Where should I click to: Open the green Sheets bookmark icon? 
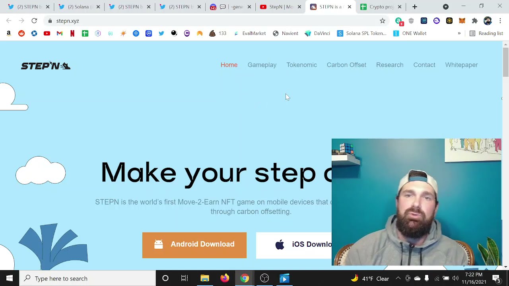pos(85,33)
